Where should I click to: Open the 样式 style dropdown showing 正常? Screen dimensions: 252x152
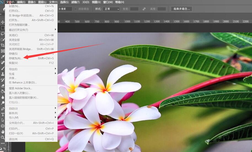point(112,9)
